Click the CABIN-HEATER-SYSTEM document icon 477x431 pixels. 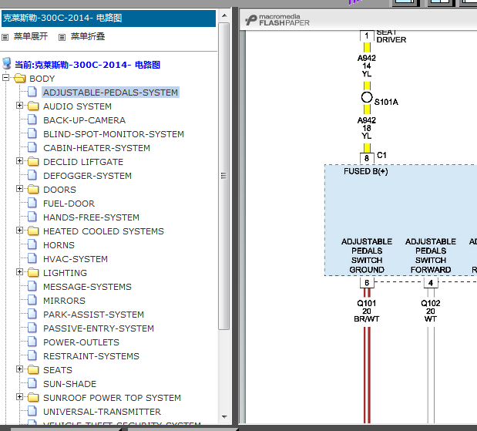(32, 147)
